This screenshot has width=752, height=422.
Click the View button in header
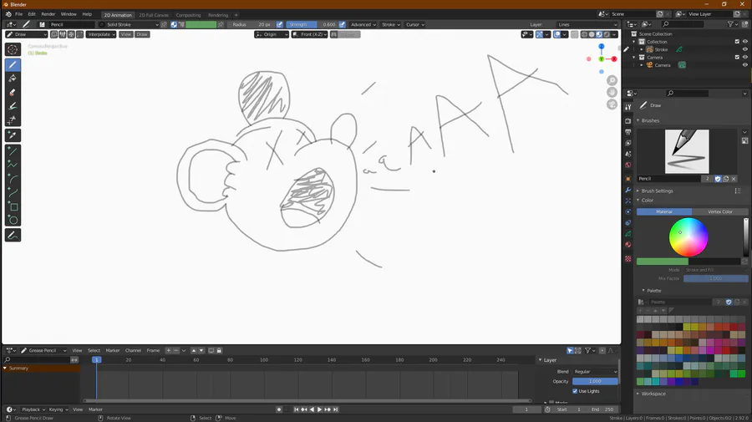(x=125, y=34)
